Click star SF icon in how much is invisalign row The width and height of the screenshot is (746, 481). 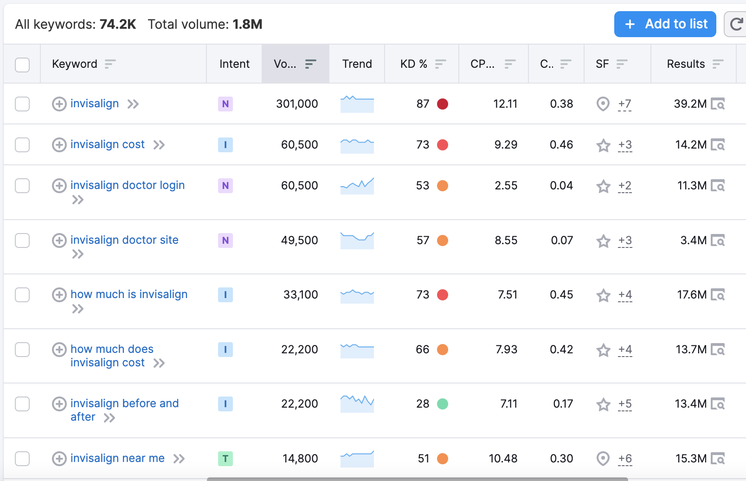point(603,295)
